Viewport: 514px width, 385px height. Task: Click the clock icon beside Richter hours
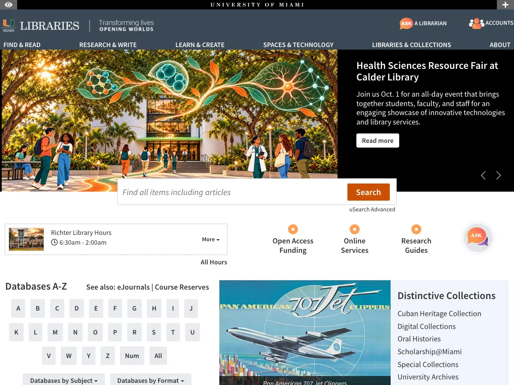[54, 243]
